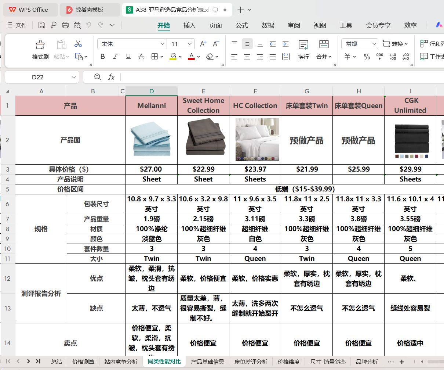Click the Decrease Decimal icon

pos(405,57)
